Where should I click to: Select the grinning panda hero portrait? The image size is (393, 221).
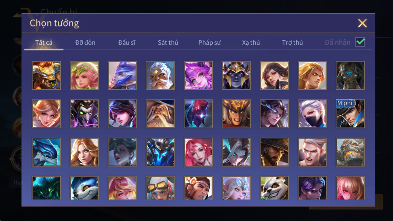[x=274, y=188]
